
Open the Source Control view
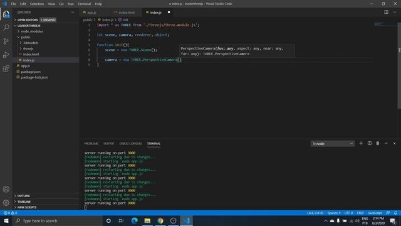[6, 41]
